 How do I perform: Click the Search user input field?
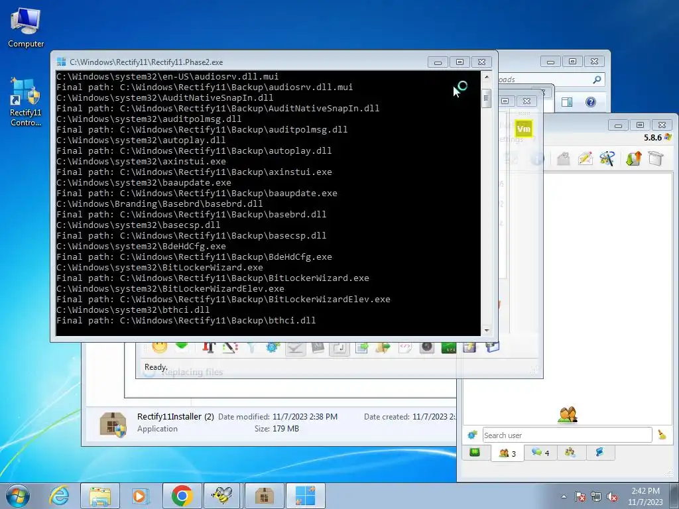pos(567,435)
